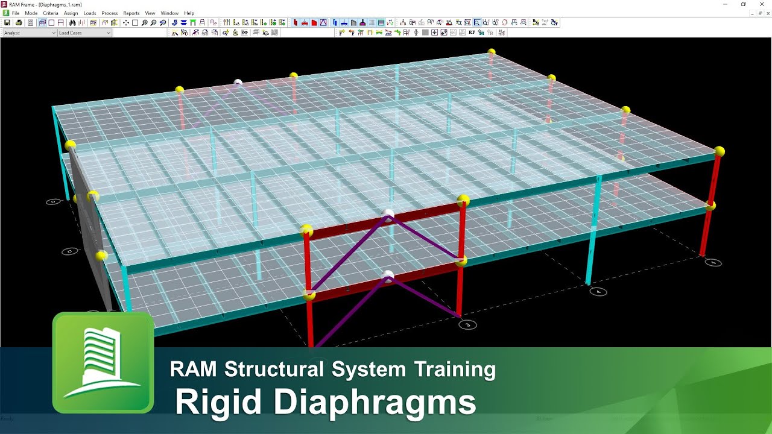Click the boxed plus icon in lower toolbar
The width and height of the screenshot is (772, 434).
tap(434, 33)
